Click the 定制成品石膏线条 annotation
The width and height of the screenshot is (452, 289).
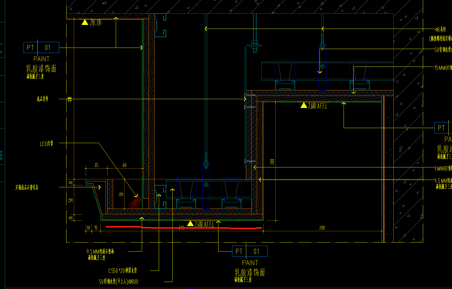pos(27,187)
